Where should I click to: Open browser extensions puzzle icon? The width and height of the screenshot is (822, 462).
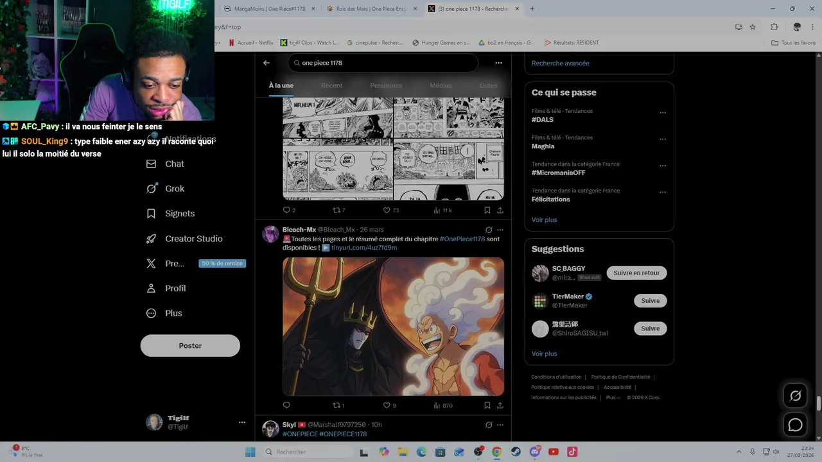774,27
